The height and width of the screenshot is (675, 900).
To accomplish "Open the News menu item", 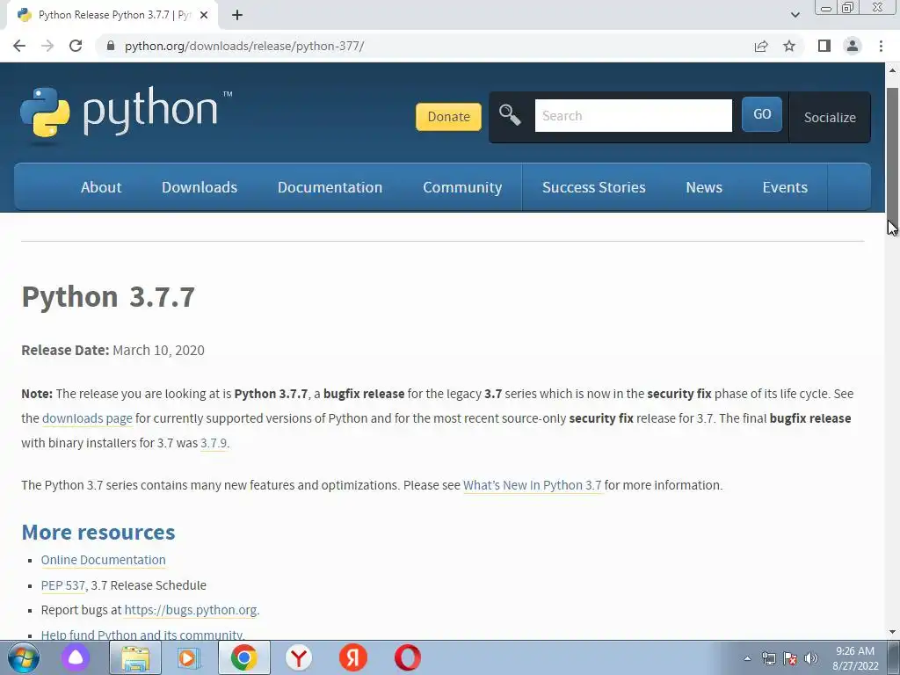I will tap(704, 187).
